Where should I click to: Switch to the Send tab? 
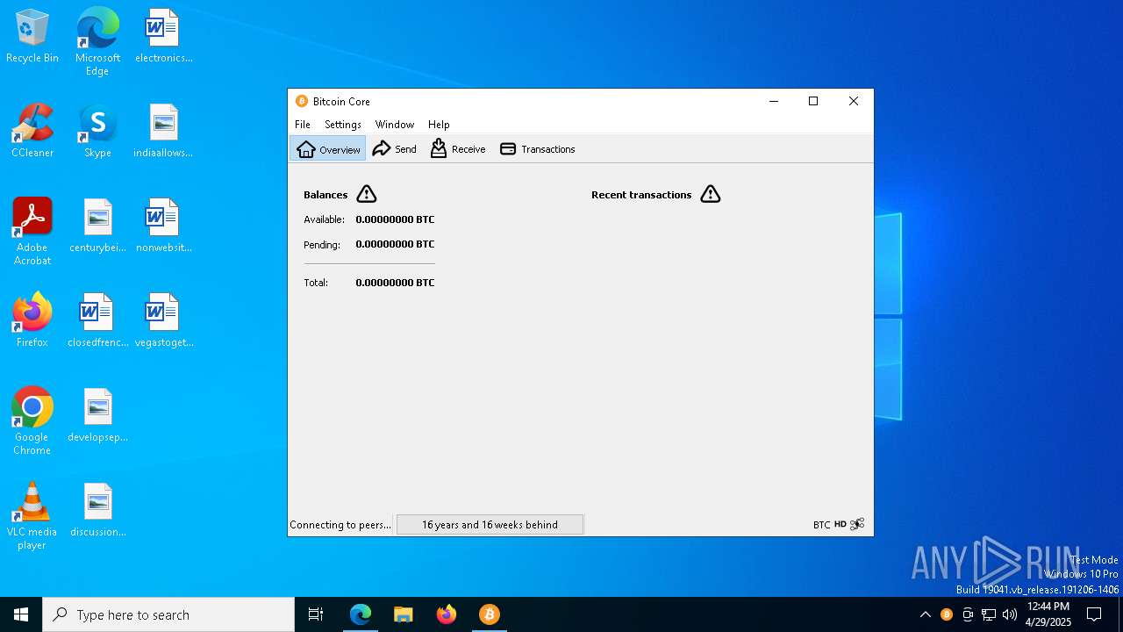[x=394, y=149]
